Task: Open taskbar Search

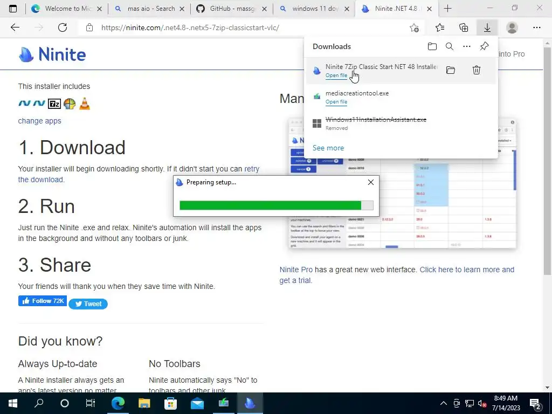Action: click(39, 403)
